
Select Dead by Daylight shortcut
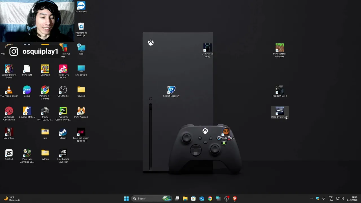pyautogui.click(x=280, y=112)
